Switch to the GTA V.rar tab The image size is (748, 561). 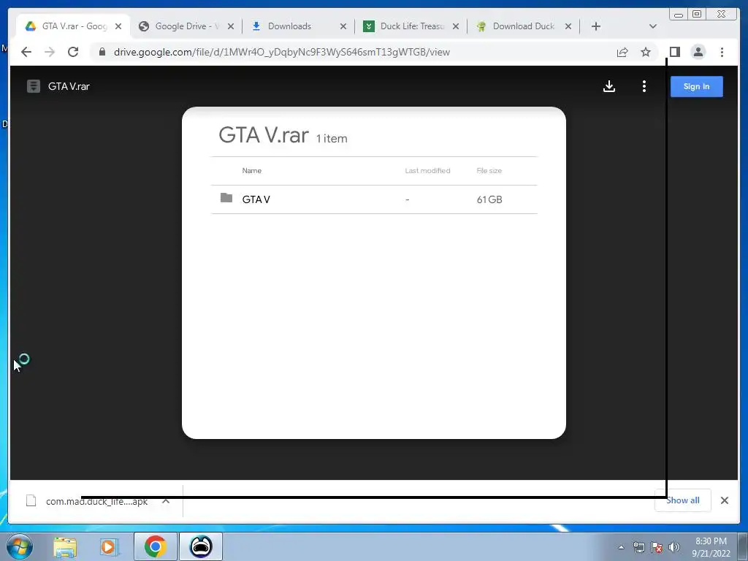(x=73, y=26)
